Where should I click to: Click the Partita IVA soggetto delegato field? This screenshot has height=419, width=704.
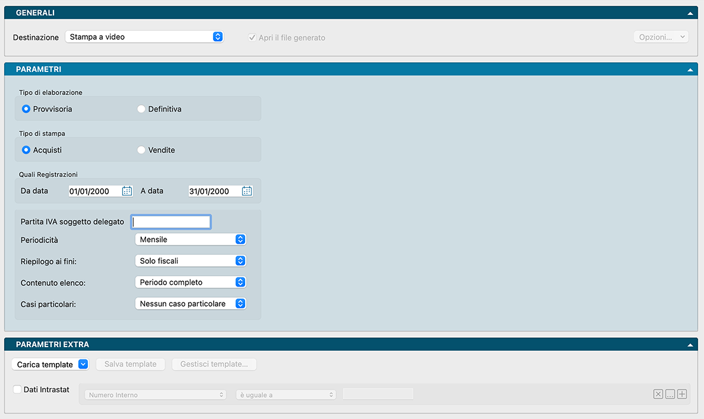pos(170,222)
